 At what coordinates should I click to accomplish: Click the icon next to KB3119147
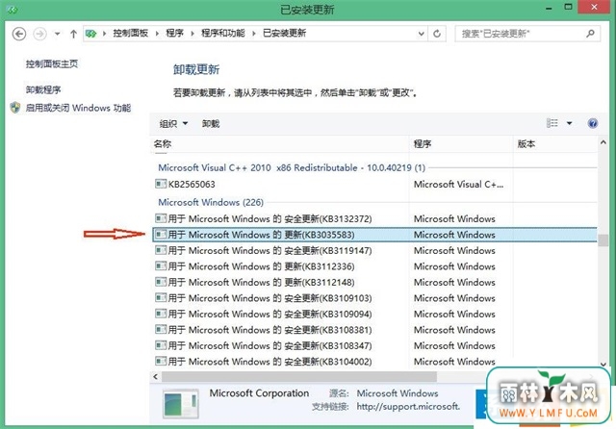(x=161, y=250)
